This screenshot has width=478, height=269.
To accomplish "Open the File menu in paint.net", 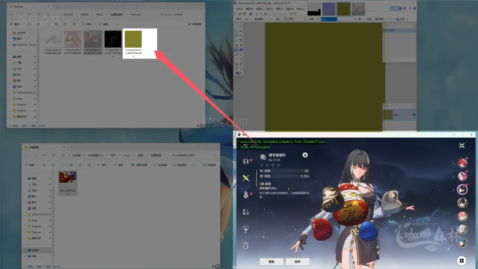I will [x=239, y=8].
